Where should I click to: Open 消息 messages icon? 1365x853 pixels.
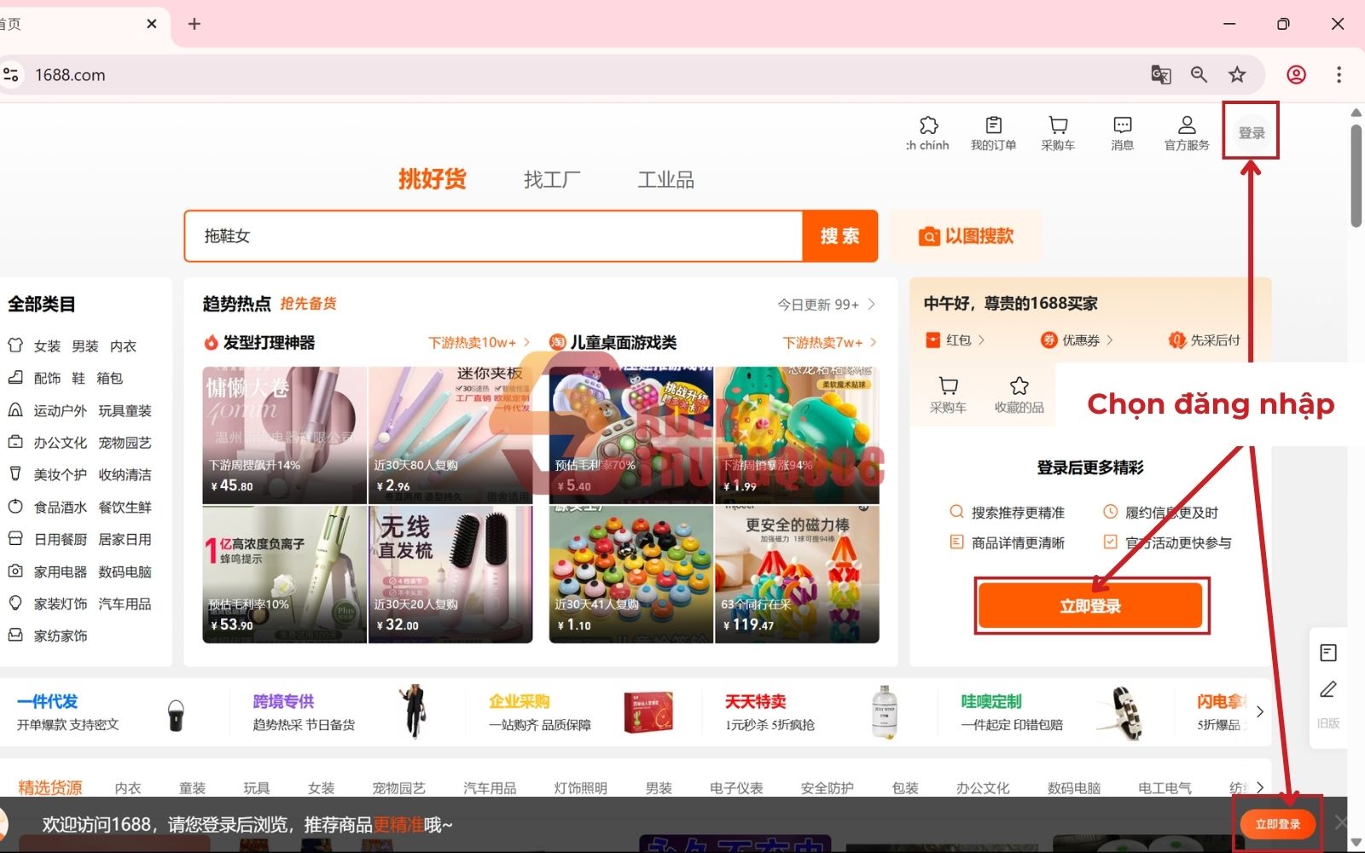[x=1123, y=125]
